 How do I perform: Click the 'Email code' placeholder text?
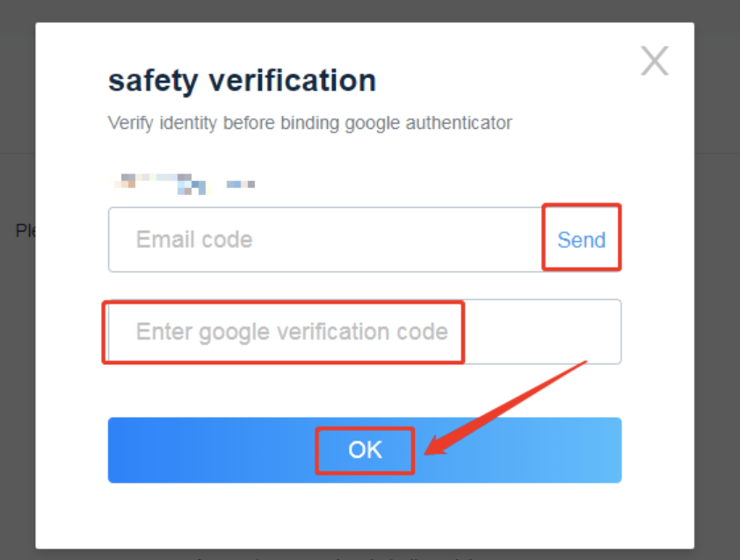(194, 240)
